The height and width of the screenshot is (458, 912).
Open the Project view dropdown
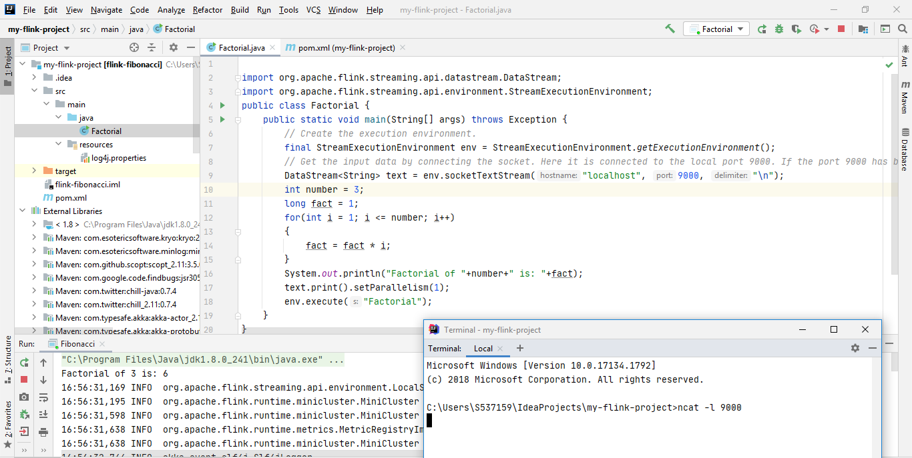[x=45, y=47]
